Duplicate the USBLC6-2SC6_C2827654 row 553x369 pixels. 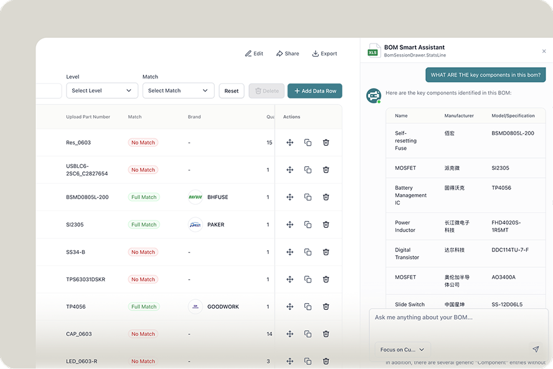308,170
